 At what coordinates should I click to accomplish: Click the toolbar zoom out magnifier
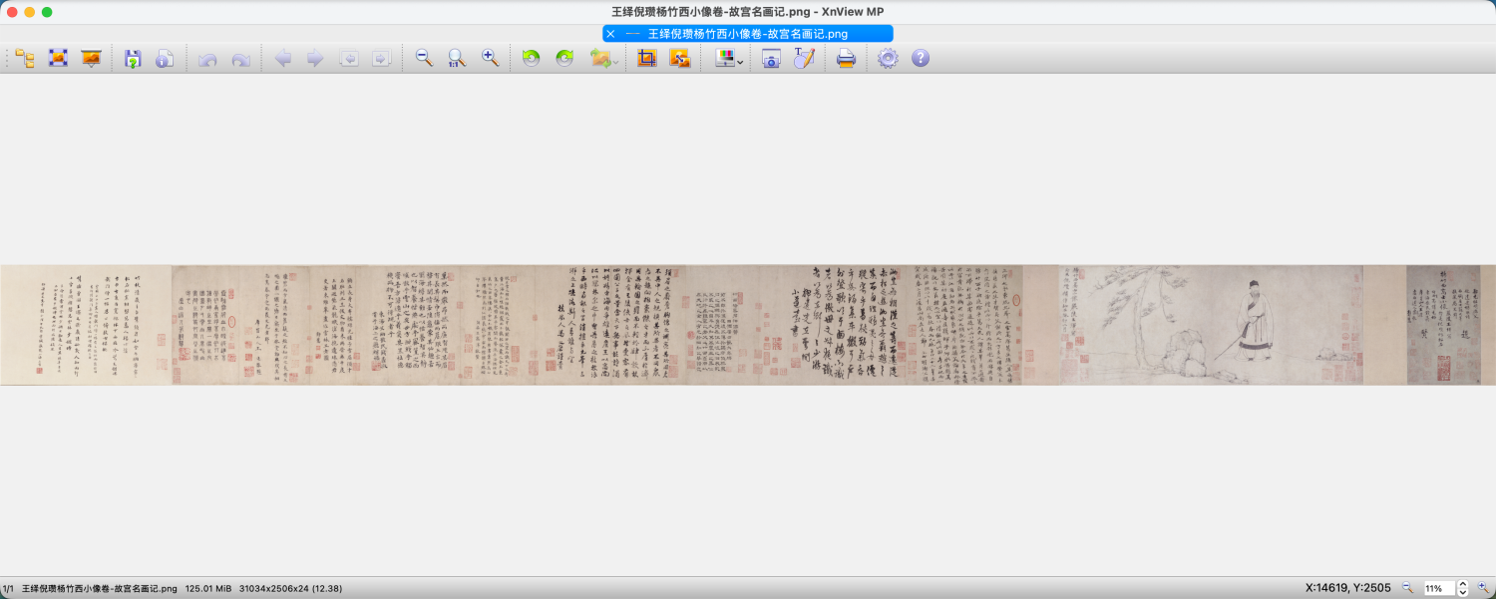click(x=424, y=59)
